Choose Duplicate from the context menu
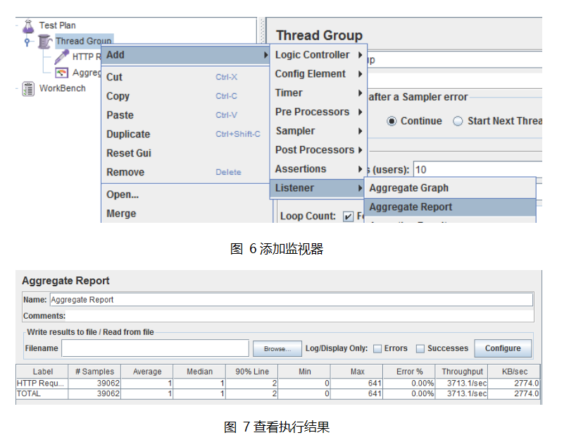 (185, 134)
